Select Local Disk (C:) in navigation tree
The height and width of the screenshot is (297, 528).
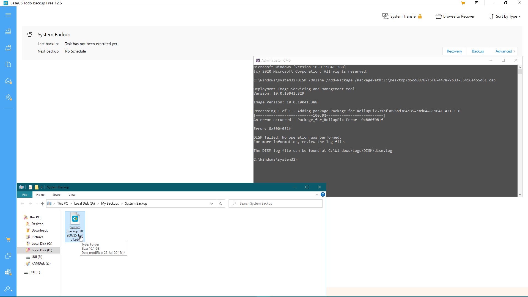tap(42, 244)
